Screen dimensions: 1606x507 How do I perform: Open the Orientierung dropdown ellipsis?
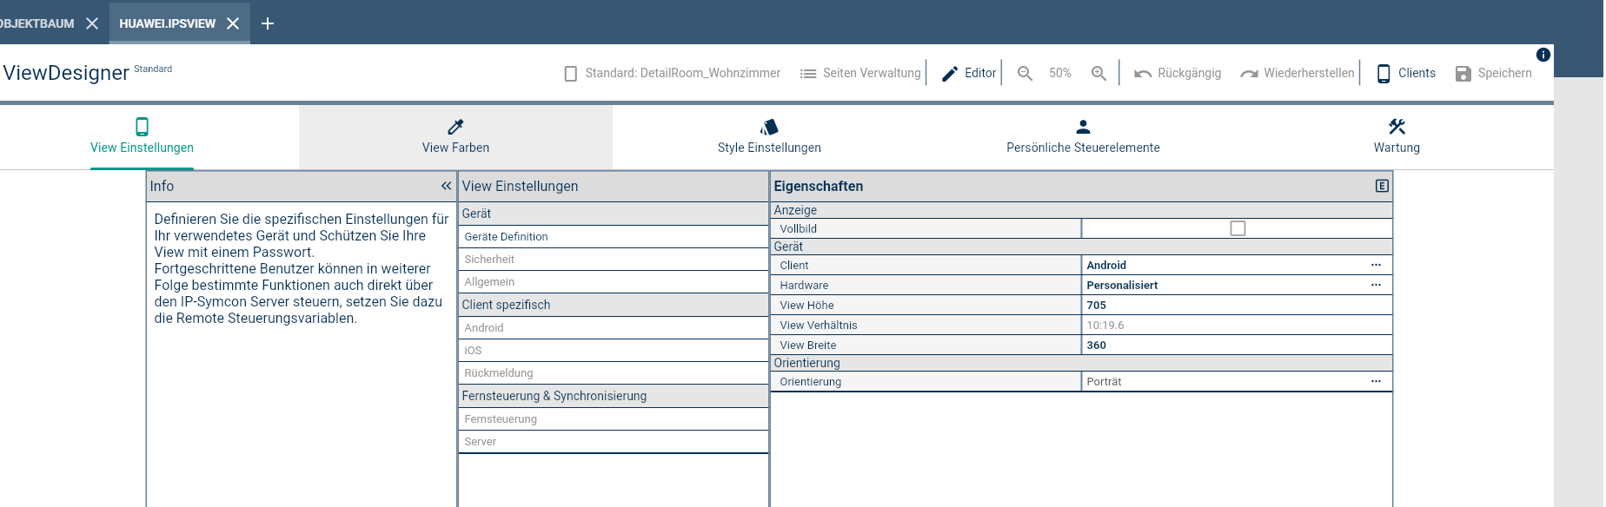coord(1376,381)
